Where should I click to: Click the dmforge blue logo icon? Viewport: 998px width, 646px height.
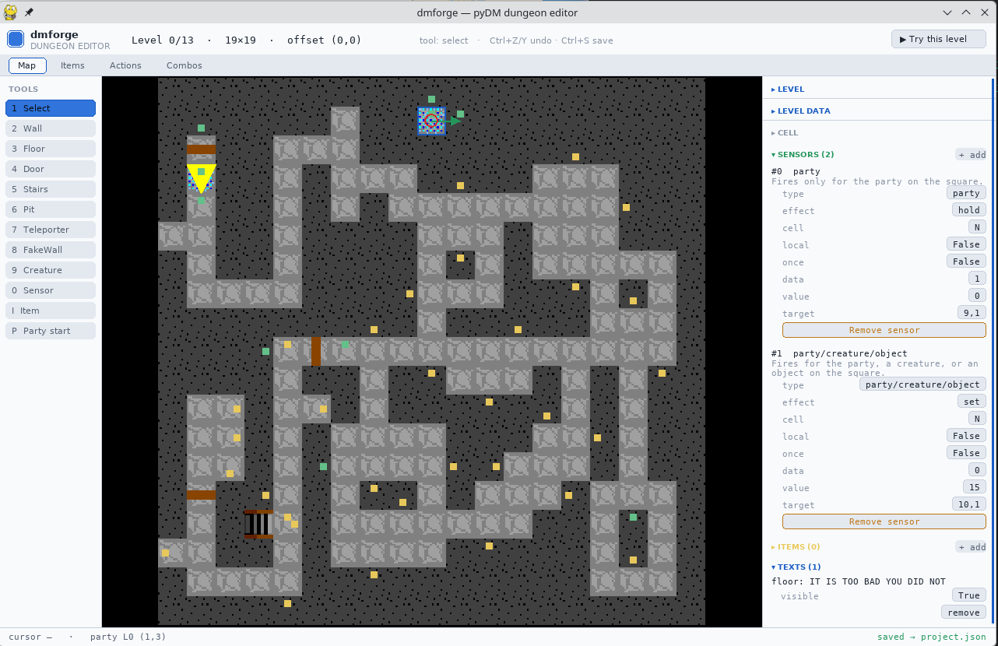click(x=16, y=39)
